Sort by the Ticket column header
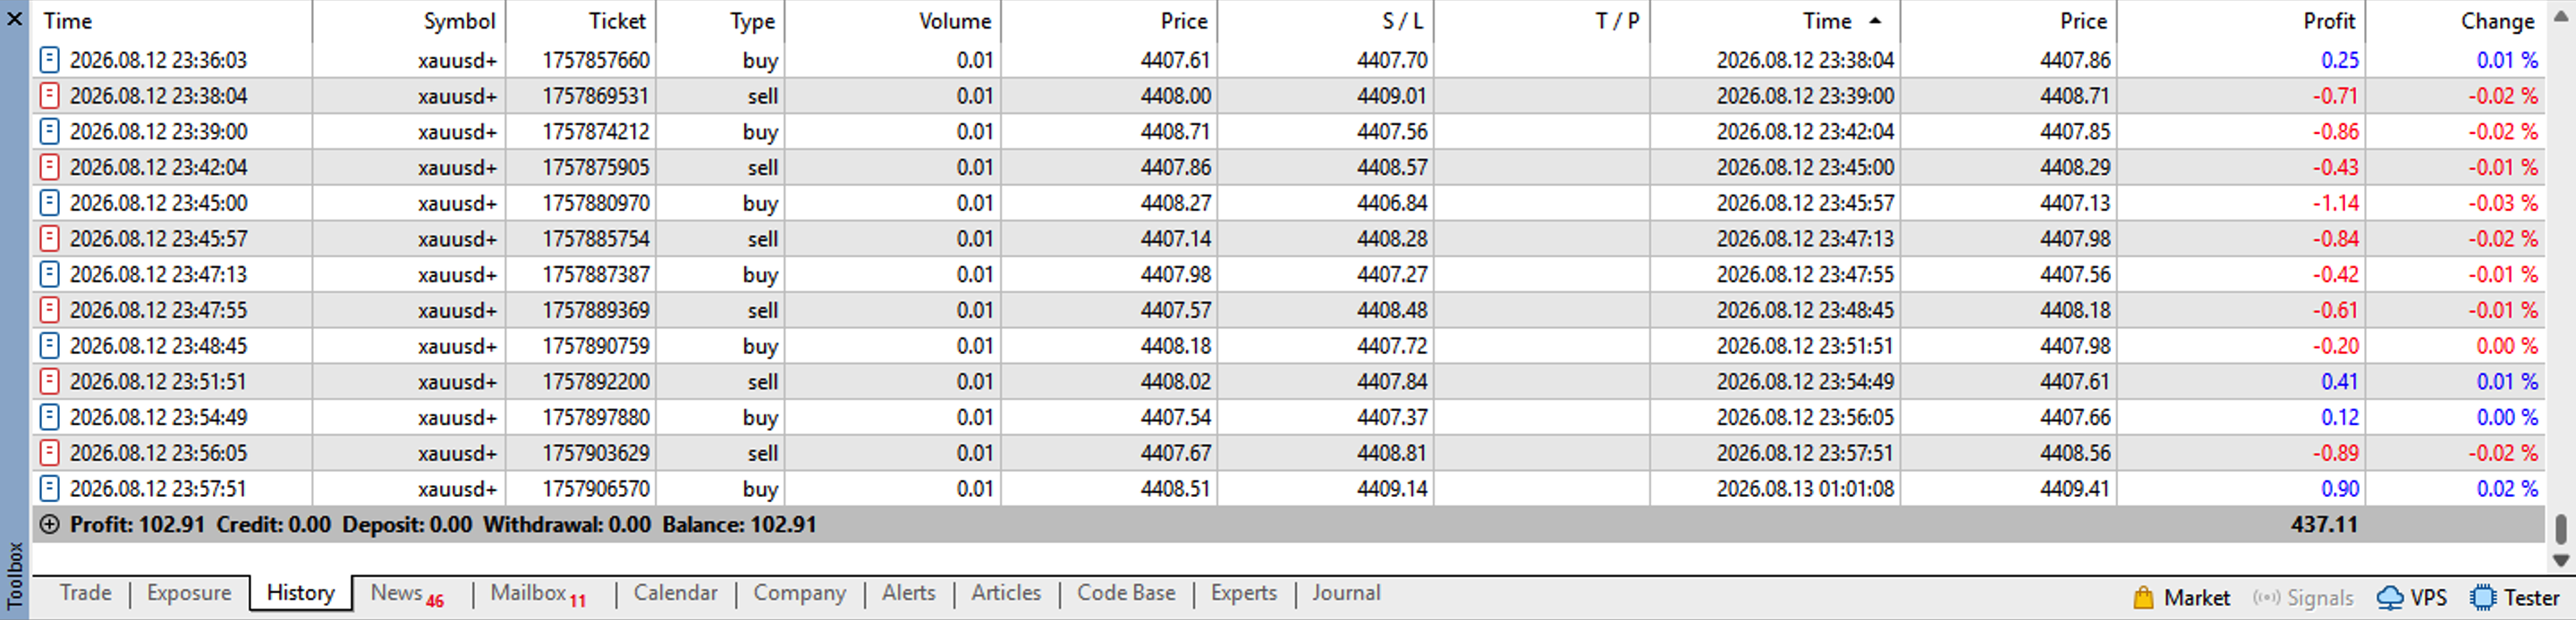This screenshot has height=620, width=2576. tap(581, 21)
